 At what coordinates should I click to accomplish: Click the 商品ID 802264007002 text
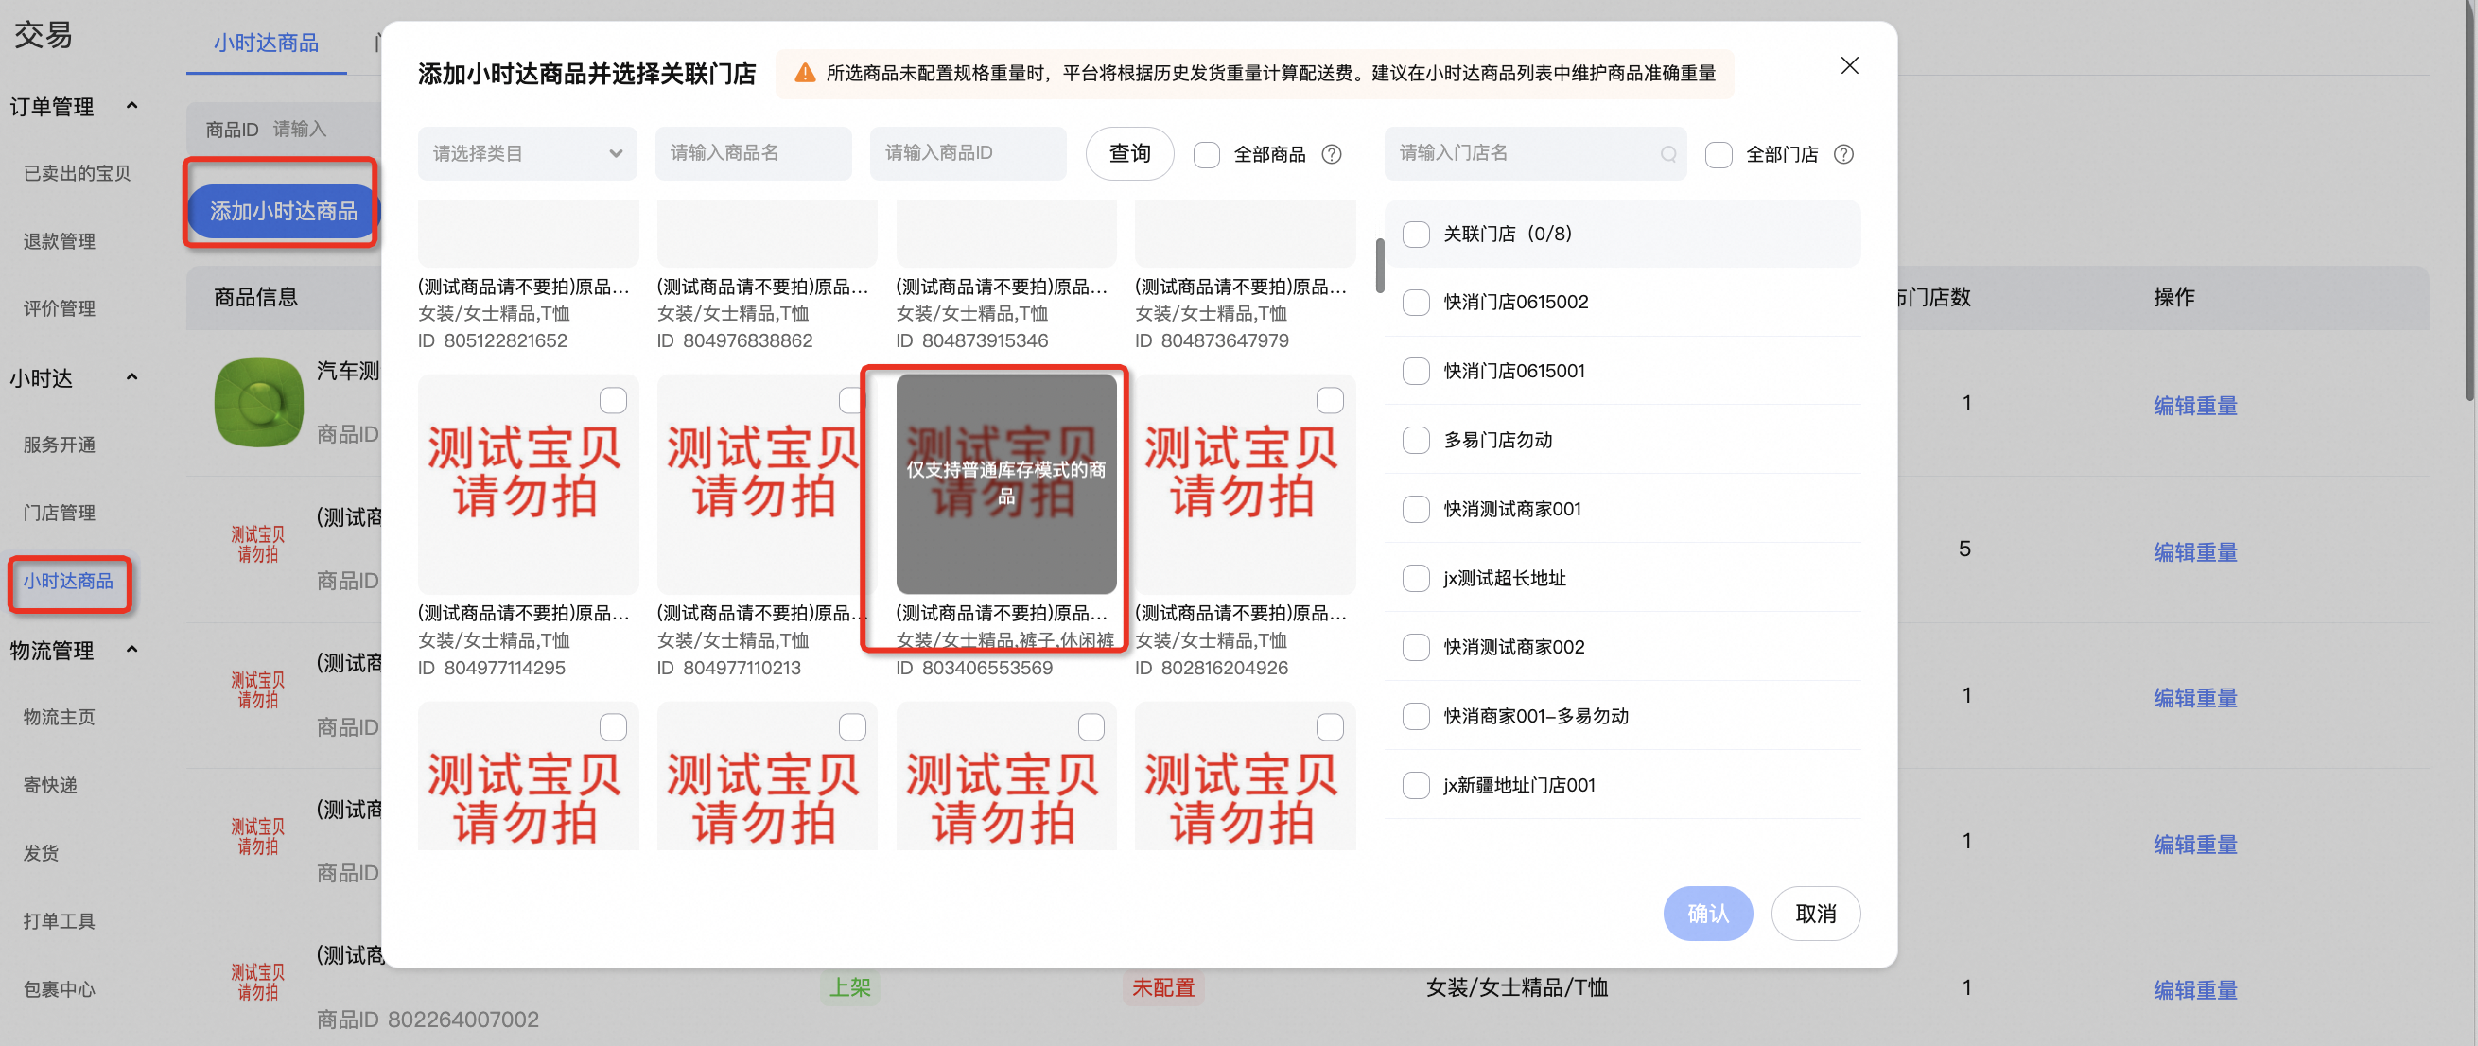pyautogui.click(x=428, y=1020)
